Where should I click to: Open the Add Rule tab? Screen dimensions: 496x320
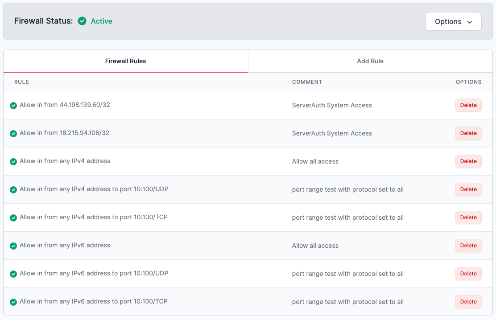[370, 61]
